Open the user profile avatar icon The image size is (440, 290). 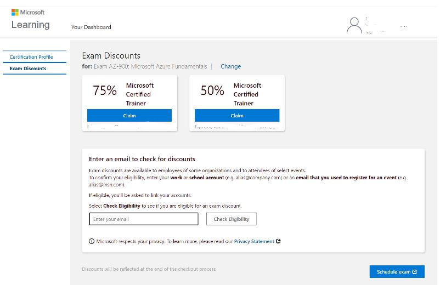(354, 26)
